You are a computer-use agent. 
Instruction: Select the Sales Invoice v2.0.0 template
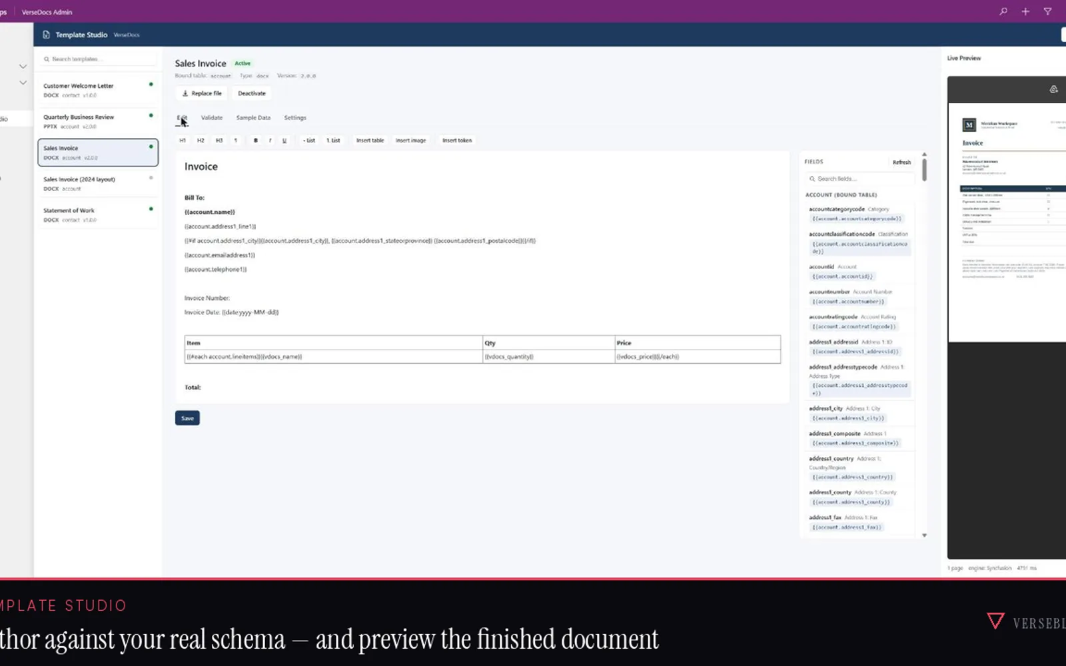tap(98, 153)
